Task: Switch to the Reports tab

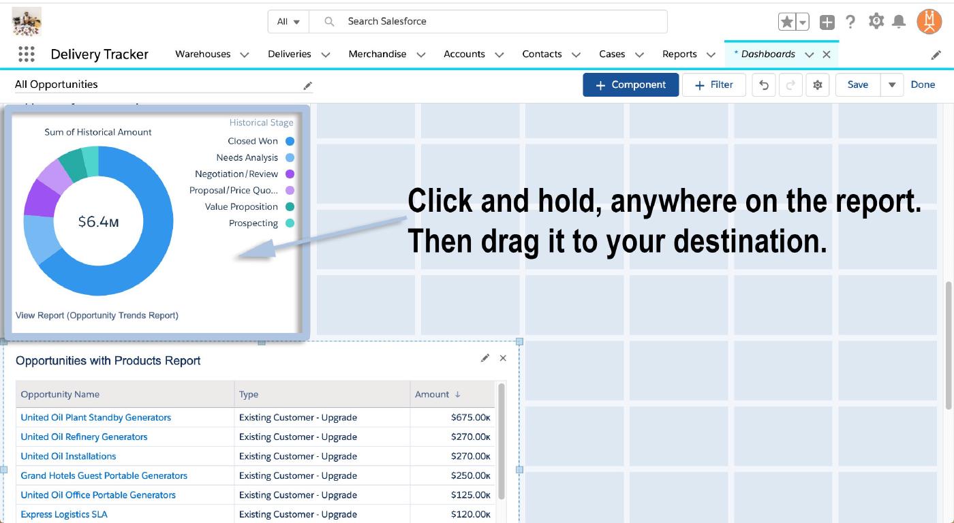Action: pos(679,54)
